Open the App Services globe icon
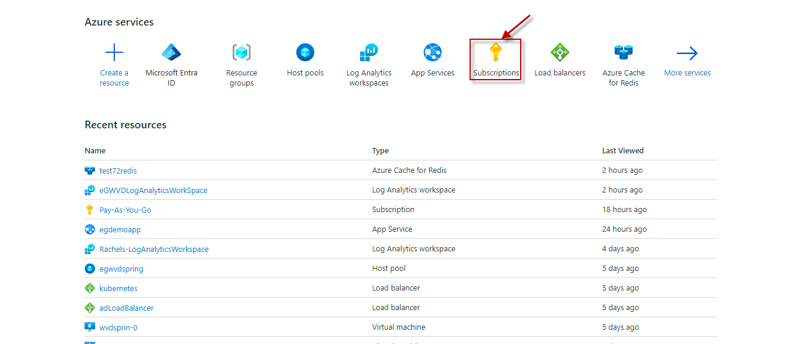 click(x=433, y=53)
